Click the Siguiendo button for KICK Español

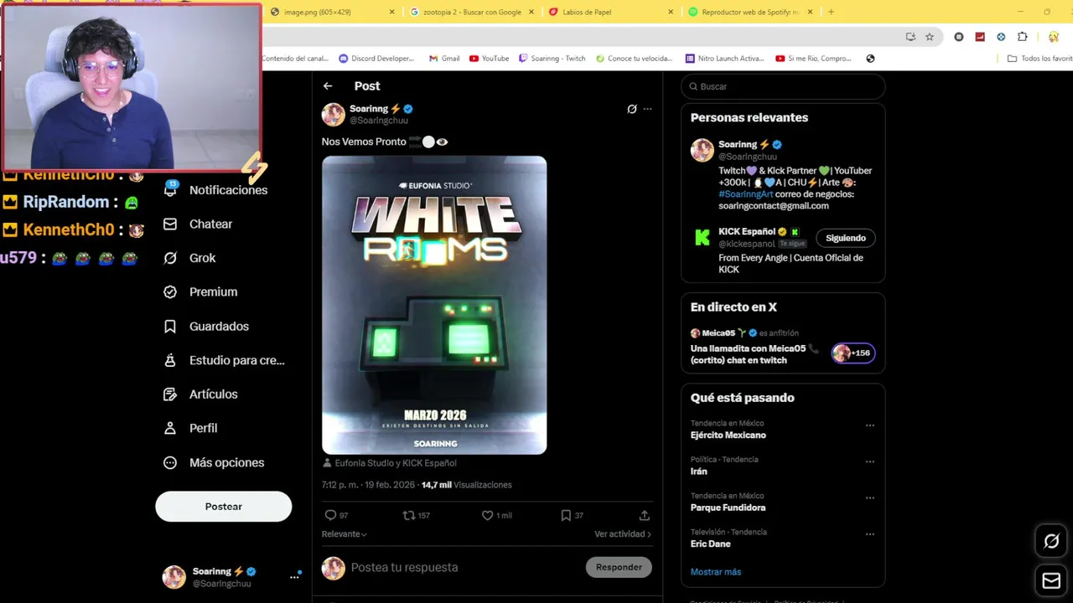point(846,238)
